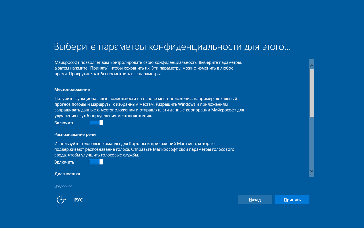This screenshot has height=228, width=364.
Task: Select the Диагностика section heading
Action: (67, 174)
